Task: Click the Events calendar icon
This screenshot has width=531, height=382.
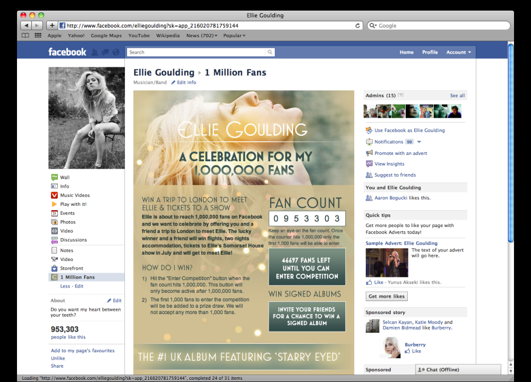Action: pos(54,213)
